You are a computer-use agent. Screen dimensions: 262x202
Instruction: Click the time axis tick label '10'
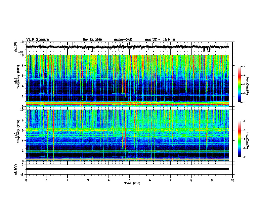(x=233, y=180)
